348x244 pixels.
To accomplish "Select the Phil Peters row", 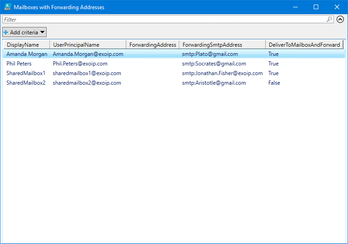I will pos(19,64).
